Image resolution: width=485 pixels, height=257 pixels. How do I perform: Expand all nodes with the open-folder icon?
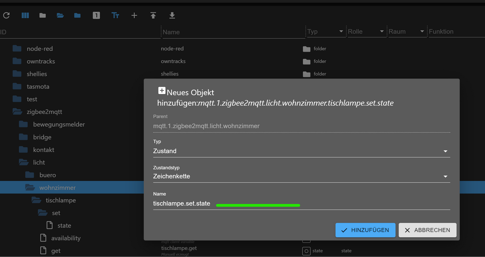(x=60, y=16)
